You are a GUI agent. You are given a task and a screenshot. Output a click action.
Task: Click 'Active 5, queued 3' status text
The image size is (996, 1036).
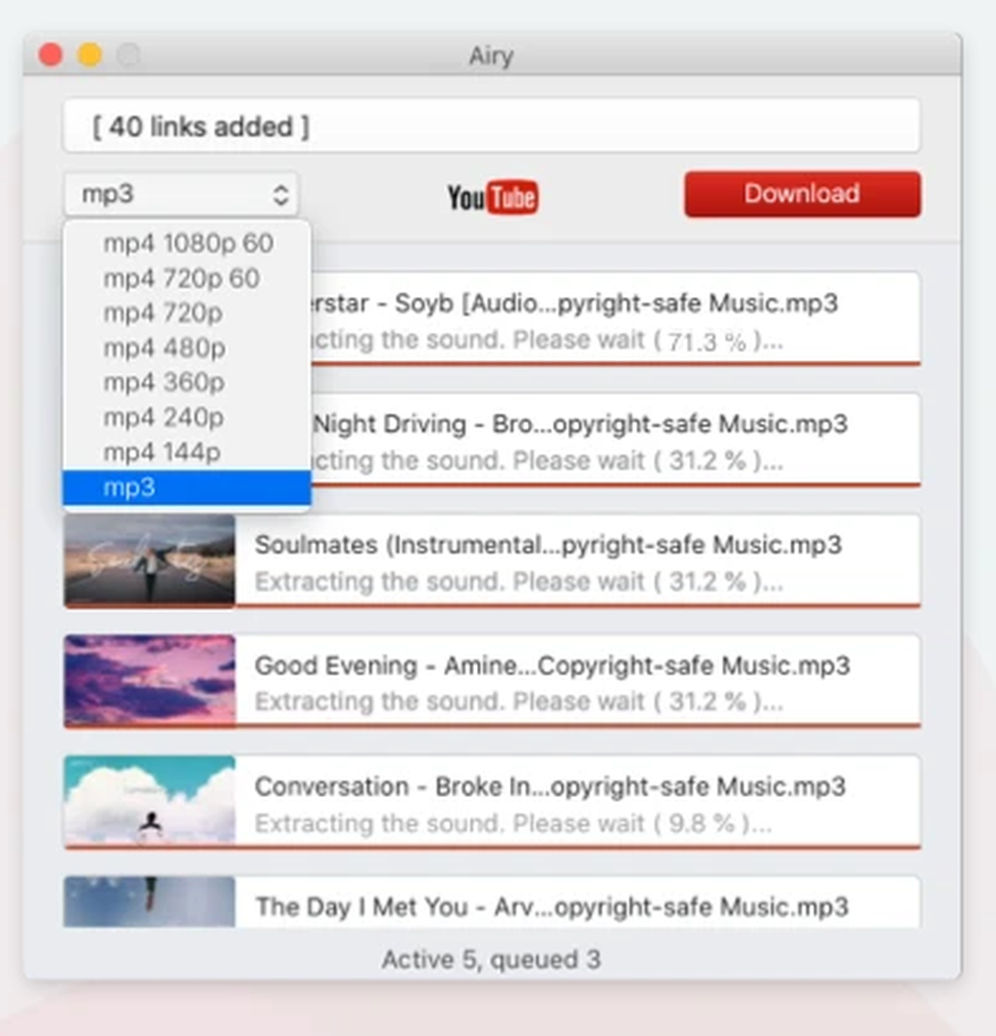click(x=491, y=959)
